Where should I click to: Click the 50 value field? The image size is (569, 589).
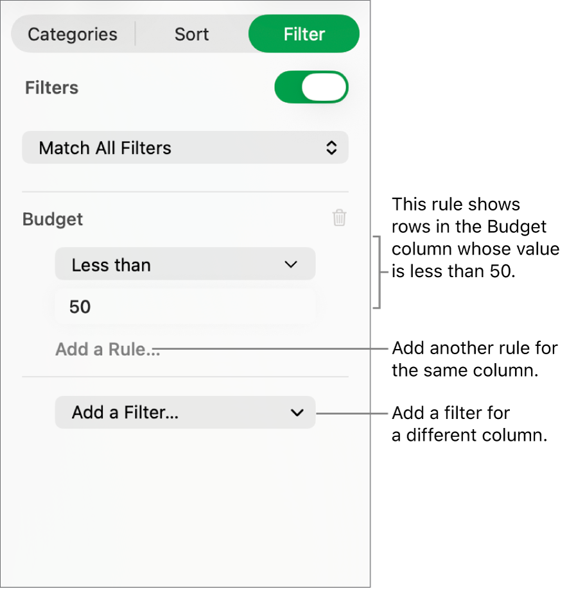point(185,307)
